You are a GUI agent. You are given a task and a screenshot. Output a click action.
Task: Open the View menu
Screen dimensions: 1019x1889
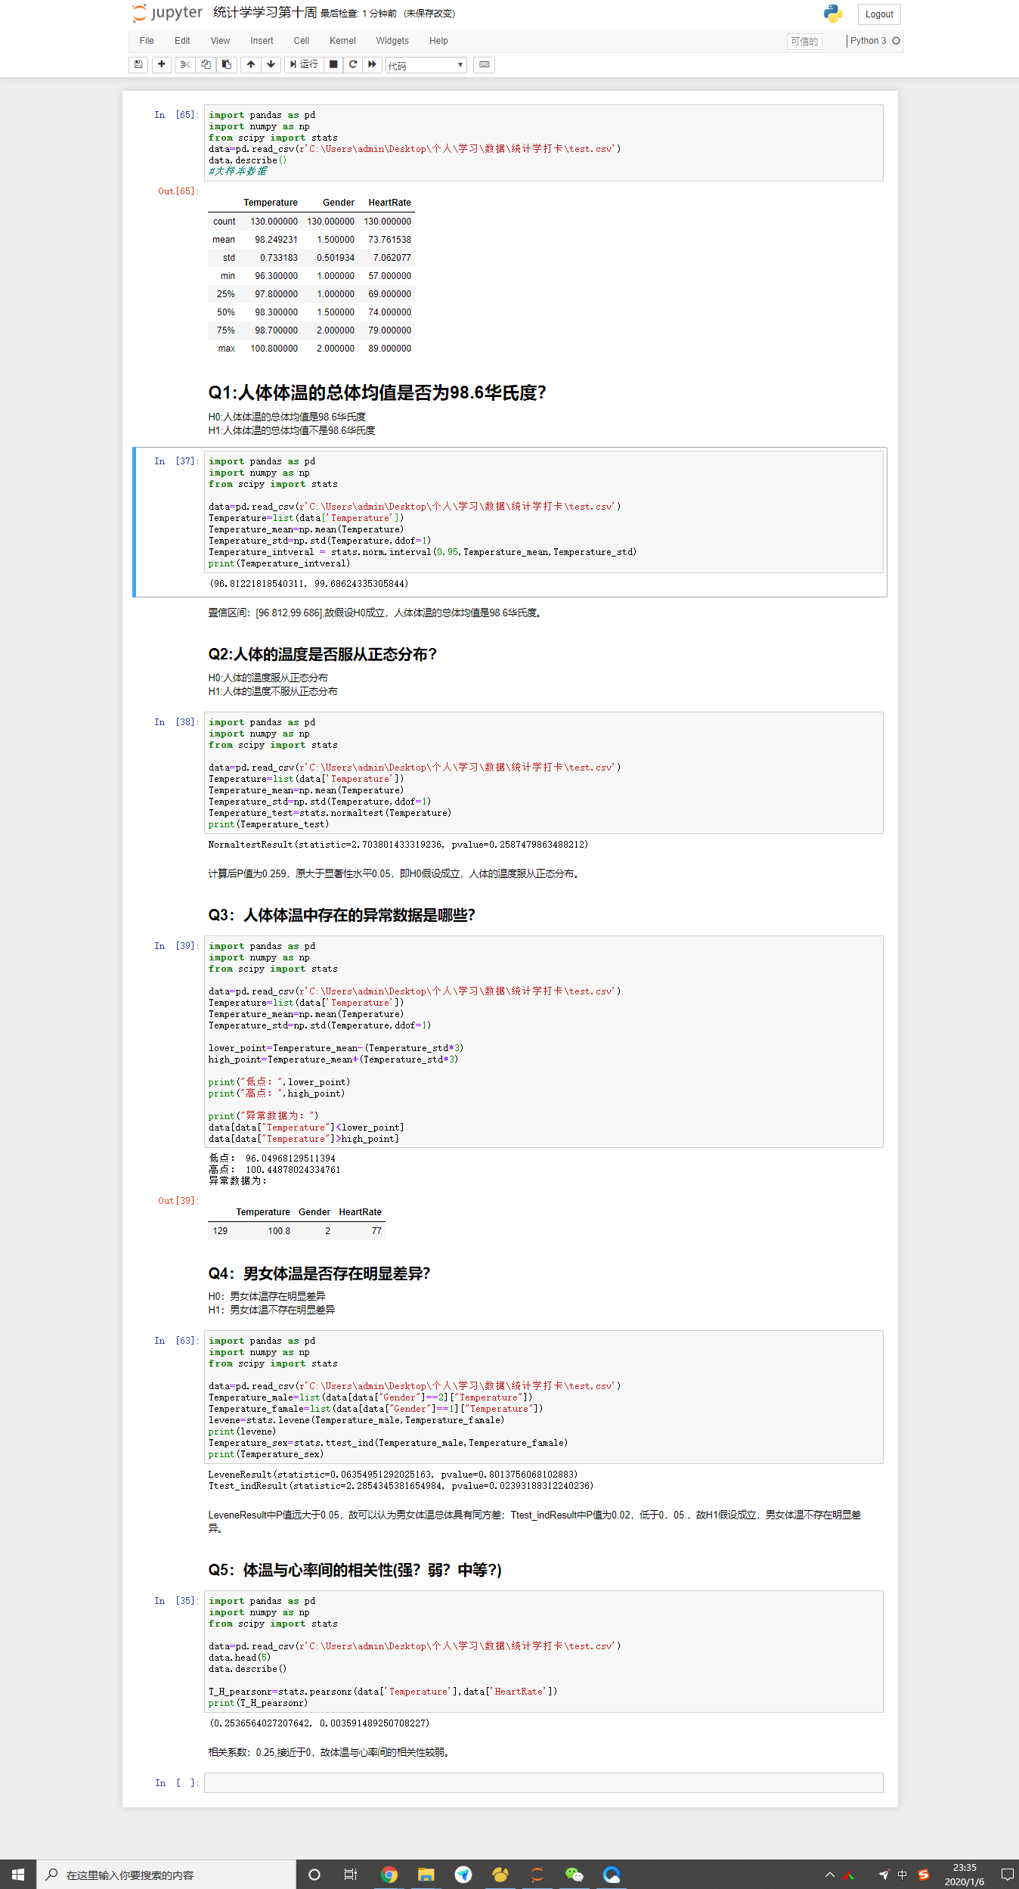pos(220,41)
